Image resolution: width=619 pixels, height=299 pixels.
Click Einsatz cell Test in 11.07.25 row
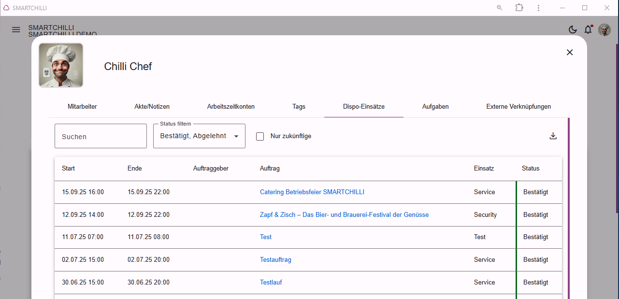(480, 237)
